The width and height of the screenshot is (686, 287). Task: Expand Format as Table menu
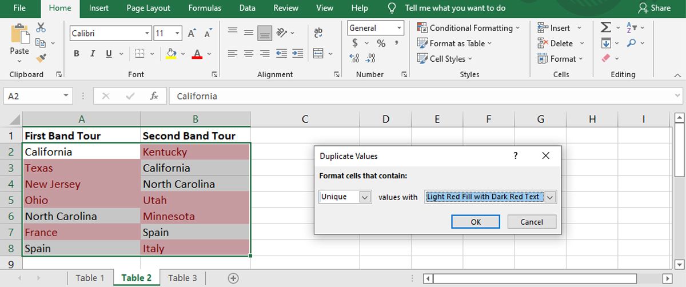coord(454,43)
